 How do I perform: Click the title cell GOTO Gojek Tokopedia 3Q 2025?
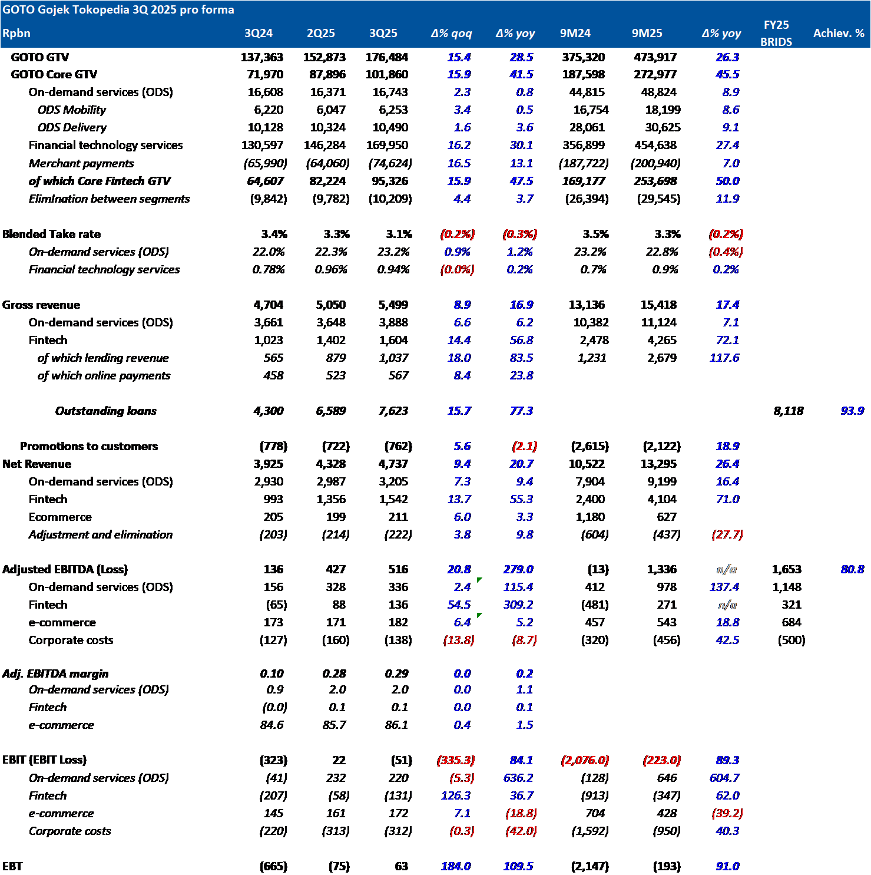pos(118,9)
